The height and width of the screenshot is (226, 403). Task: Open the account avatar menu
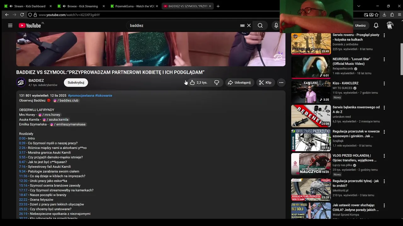click(x=390, y=25)
